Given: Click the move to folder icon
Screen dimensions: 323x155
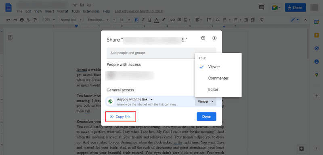Looking at the screenshot, I should [82, 5].
